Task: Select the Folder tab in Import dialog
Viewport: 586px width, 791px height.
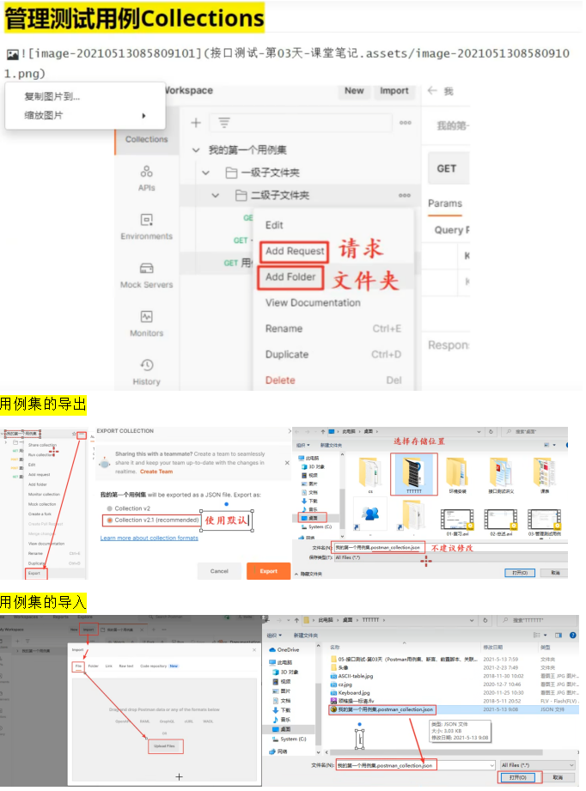Action: point(94,666)
